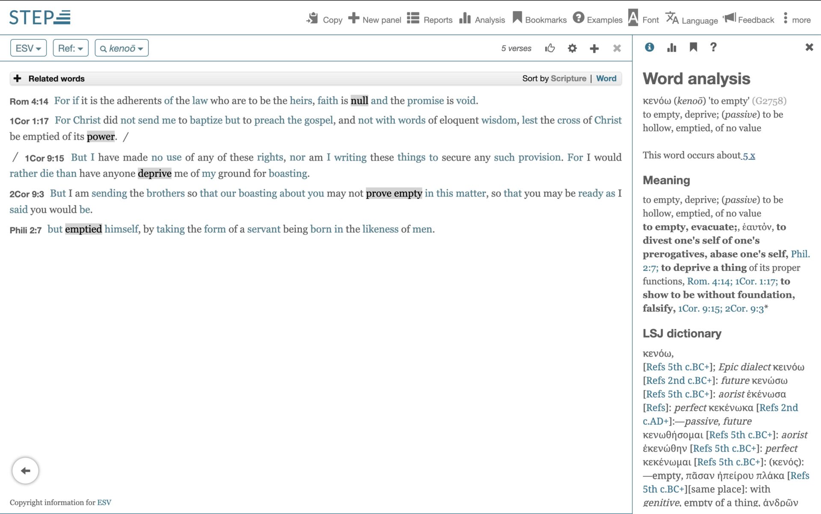Image resolution: width=821 pixels, height=514 pixels.
Task: View copyright information for ESV
Action: coord(105,502)
